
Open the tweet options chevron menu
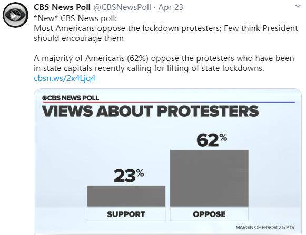tap(298, 6)
